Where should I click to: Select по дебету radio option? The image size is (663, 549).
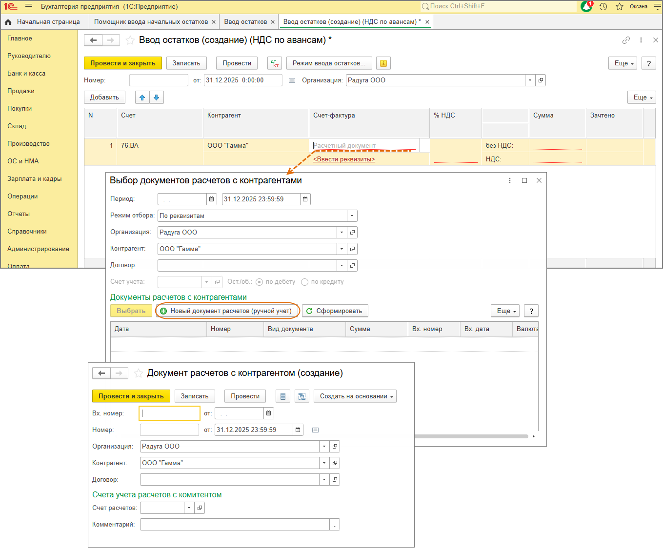pyautogui.click(x=260, y=282)
